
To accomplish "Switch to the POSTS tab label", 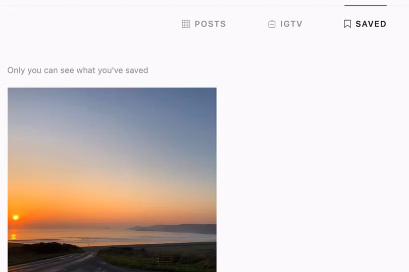I will (x=210, y=24).
